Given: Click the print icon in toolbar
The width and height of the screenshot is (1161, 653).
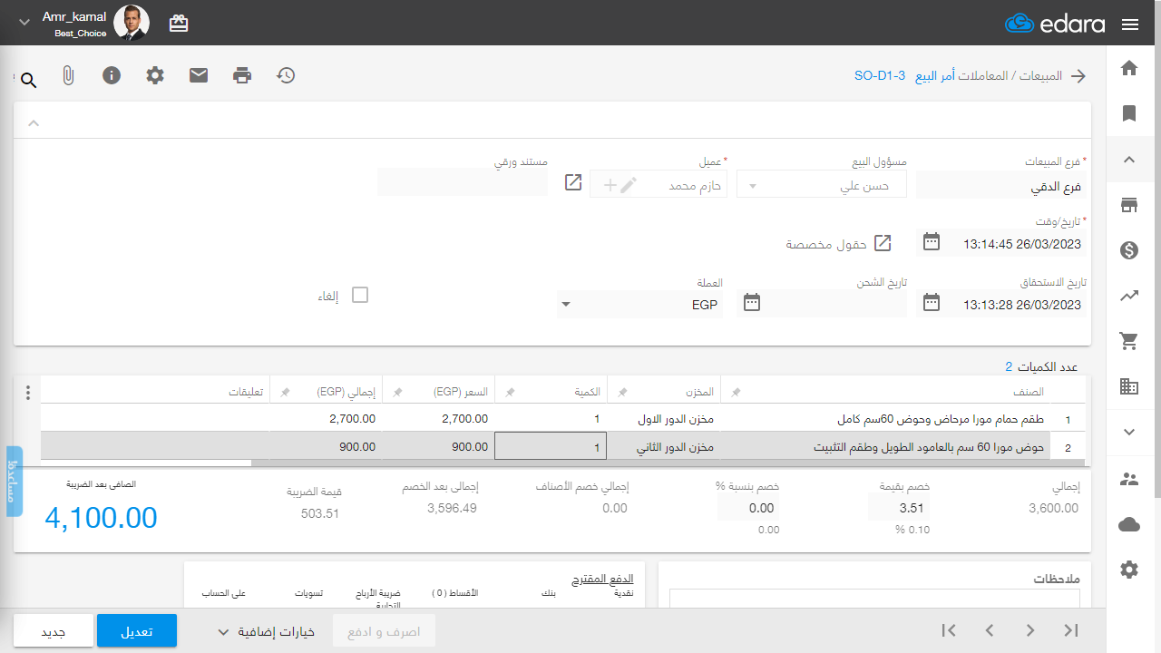Looking at the screenshot, I should click(242, 76).
